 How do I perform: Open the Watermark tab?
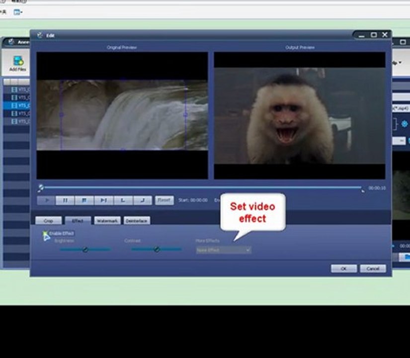pos(107,221)
